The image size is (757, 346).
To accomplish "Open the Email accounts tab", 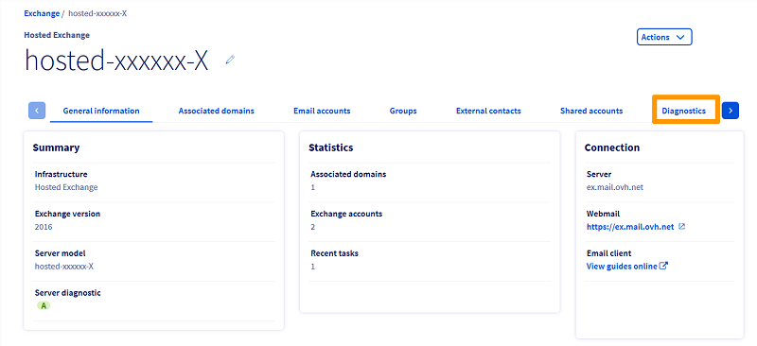I will [x=322, y=111].
